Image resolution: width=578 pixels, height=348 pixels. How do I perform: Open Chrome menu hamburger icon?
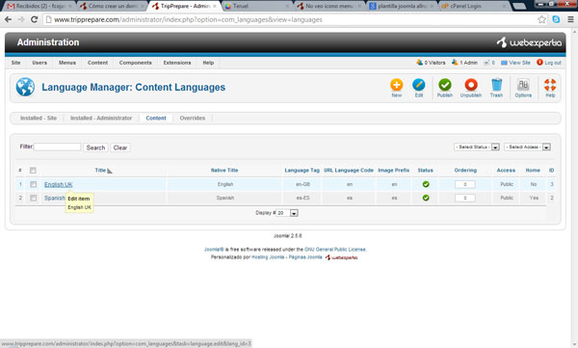coord(570,19)
